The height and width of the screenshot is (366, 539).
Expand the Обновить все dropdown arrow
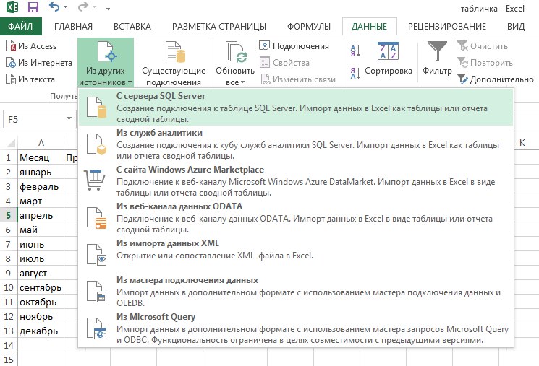[x=242, y=82]
